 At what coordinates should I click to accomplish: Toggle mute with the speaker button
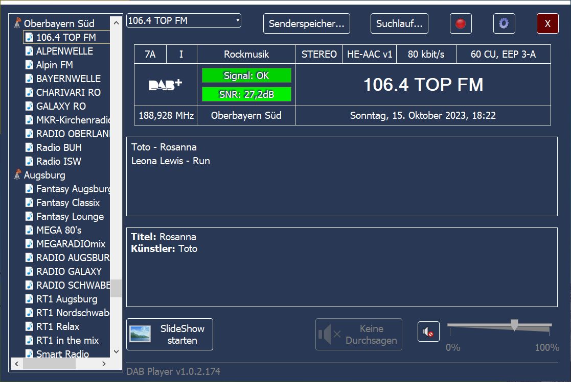click(428, 332)
